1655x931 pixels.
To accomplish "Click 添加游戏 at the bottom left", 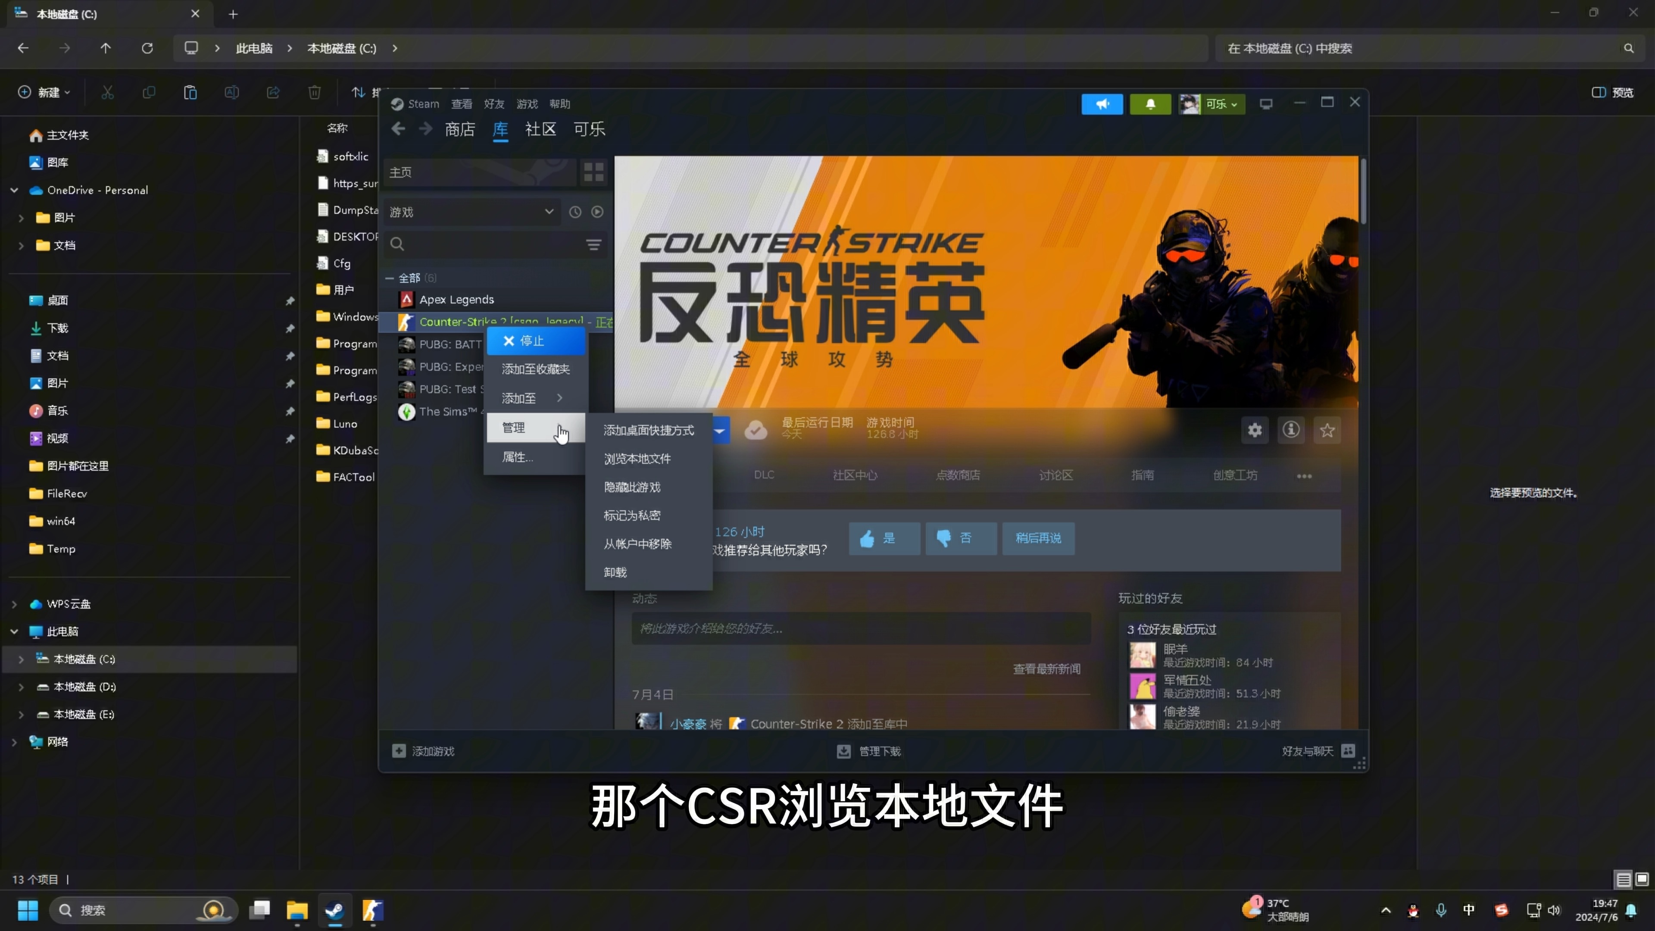I will pyautogui.click(x=423, y=751).
